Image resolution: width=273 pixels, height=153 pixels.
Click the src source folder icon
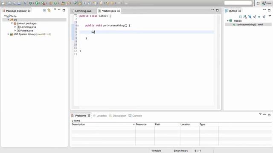12,20
